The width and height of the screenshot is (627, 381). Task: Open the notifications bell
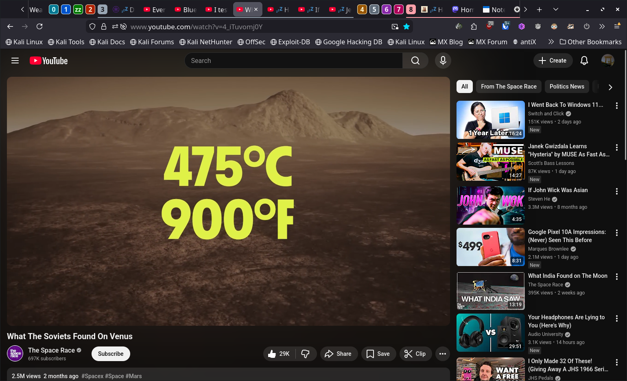(x=584, y=61)
